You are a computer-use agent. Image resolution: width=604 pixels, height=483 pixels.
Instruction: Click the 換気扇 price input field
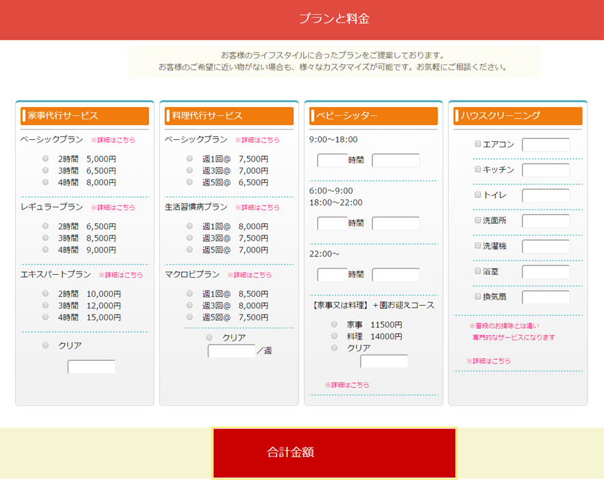point(546,297)
